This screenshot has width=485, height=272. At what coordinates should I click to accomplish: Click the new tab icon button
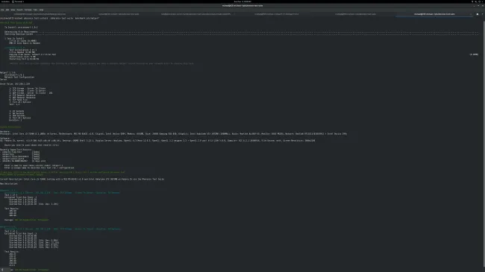[478, 14]
